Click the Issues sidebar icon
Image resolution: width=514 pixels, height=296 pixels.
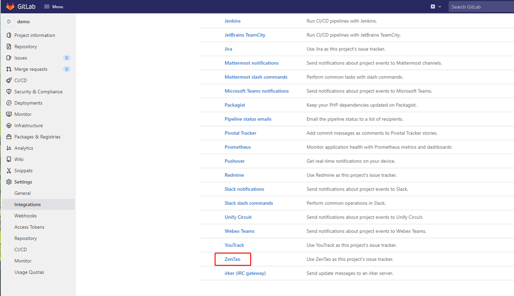coord(9,58)
